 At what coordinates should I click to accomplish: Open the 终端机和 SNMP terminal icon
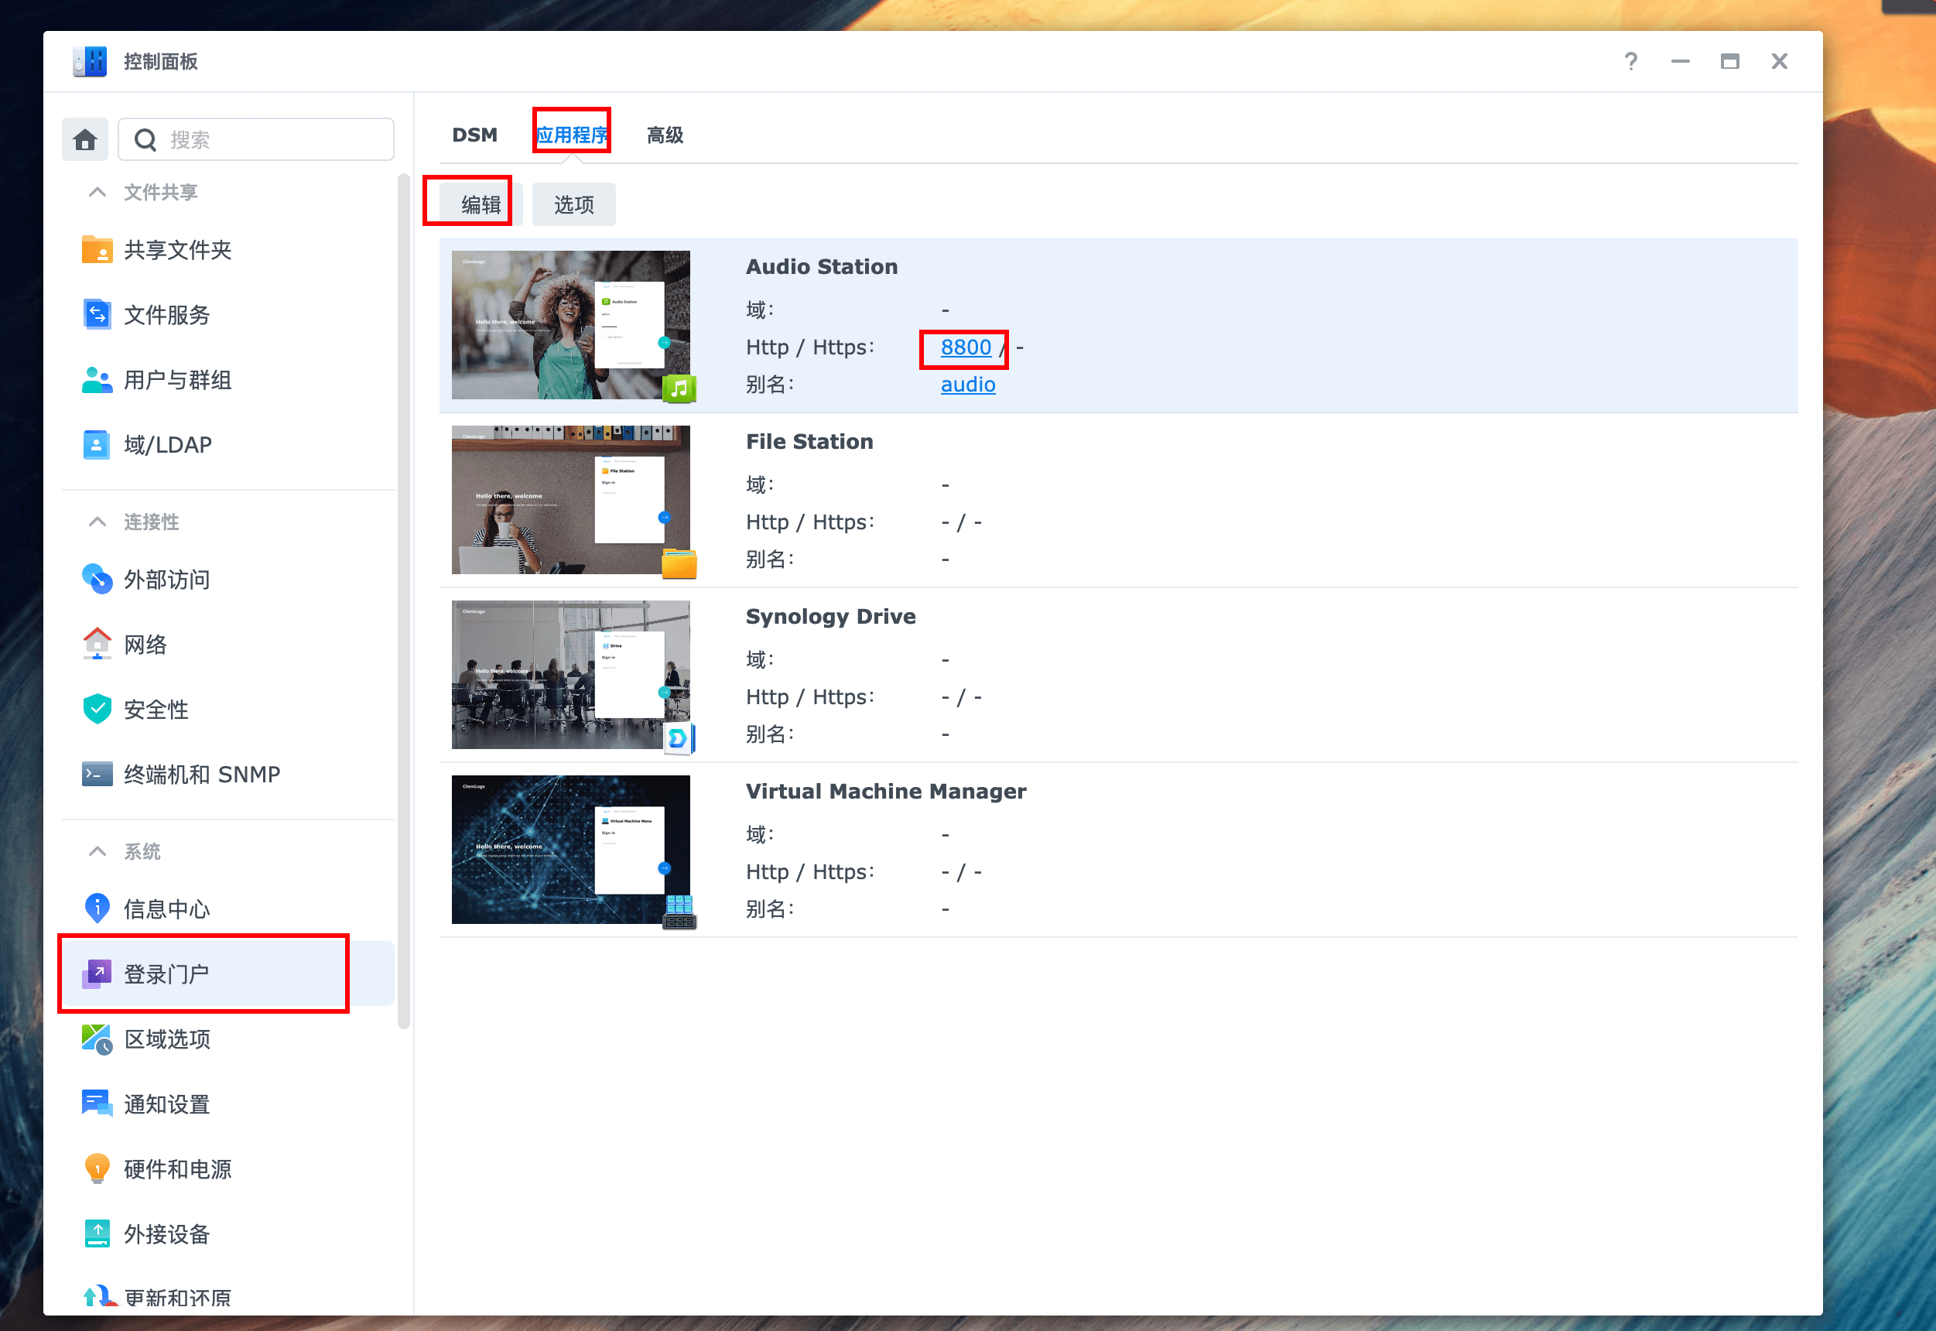click(x=97, y=774)
